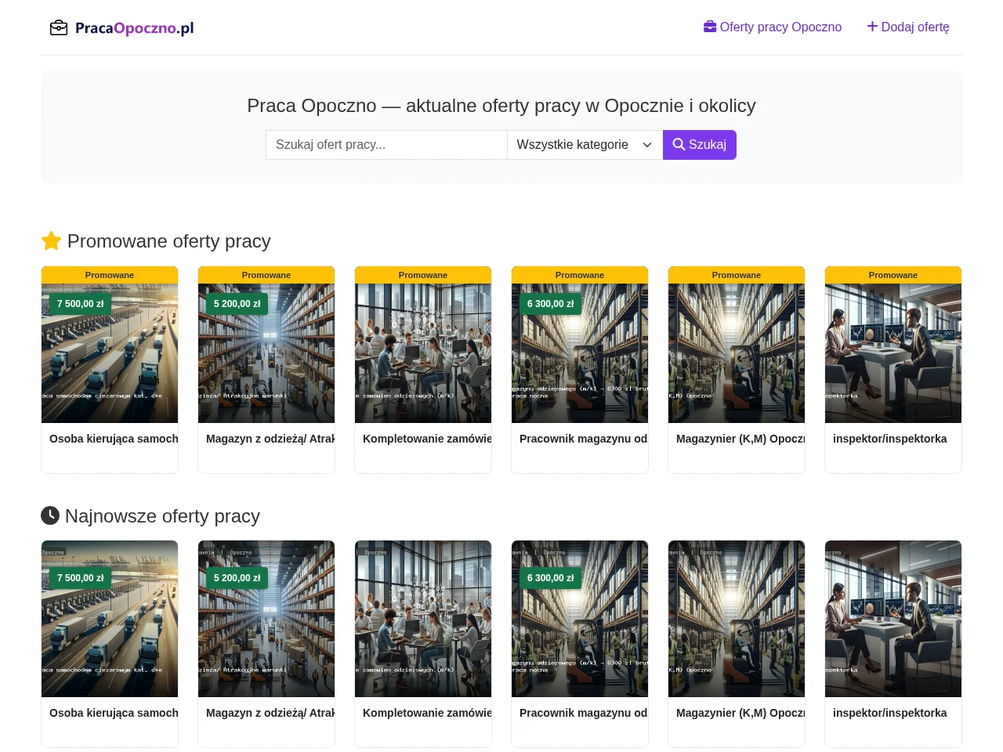Viewport: 1003px width, 752px height.
Task: Click 5 200,00 zł badge in Promowane section
Action: pyautogui.click(x=237, y=304)
